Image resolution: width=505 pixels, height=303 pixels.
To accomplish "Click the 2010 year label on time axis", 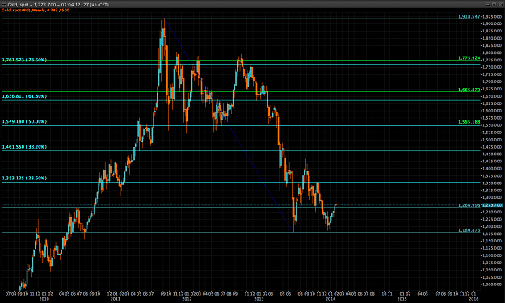I will [44, 299].
